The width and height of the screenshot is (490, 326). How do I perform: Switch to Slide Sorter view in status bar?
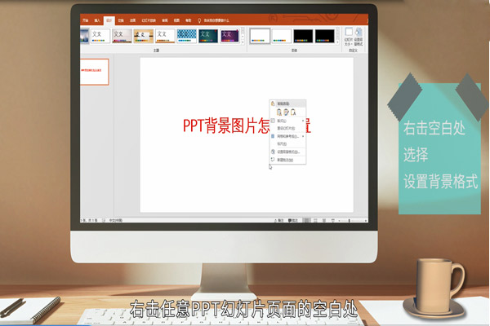coord(315,220)
